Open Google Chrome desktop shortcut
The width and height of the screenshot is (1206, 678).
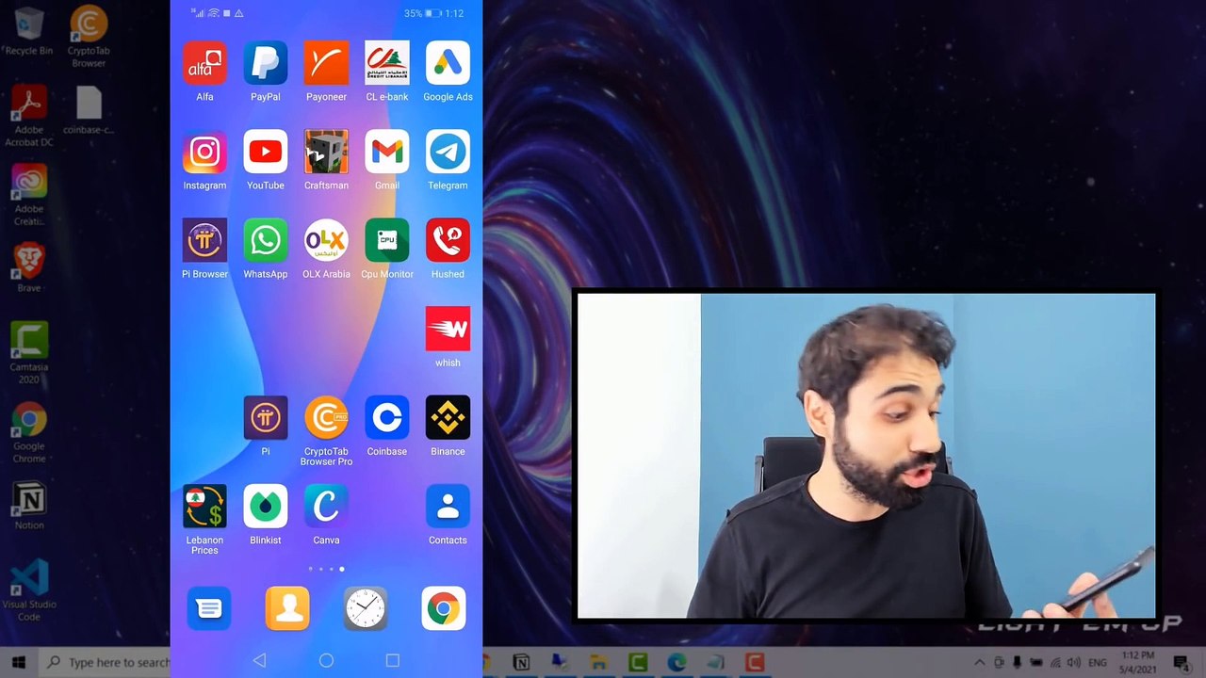[29, 433]
